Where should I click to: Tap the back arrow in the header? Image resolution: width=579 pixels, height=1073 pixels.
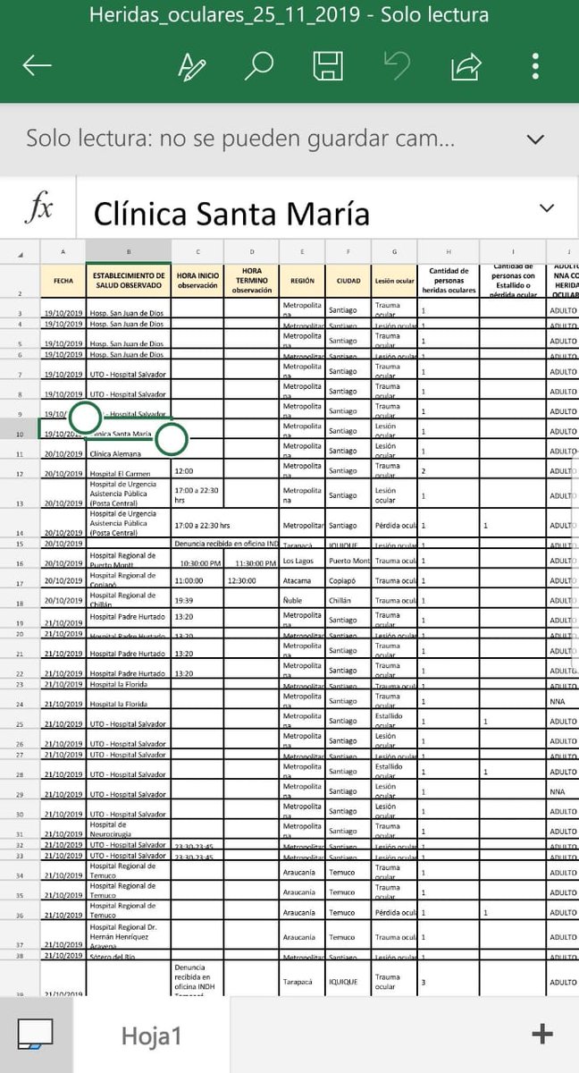click(x=38, y=66)
